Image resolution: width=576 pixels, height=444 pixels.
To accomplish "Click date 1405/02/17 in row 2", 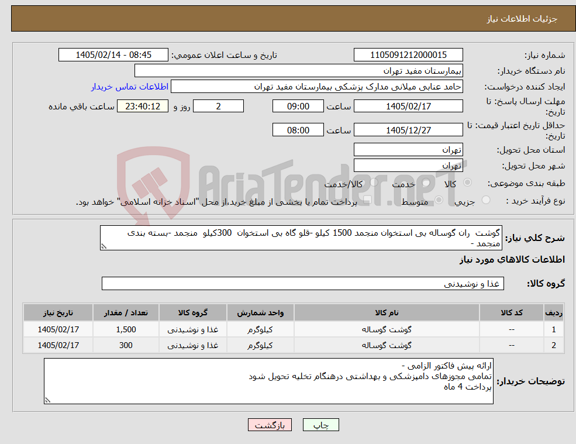I will click(x=58, y=345).
